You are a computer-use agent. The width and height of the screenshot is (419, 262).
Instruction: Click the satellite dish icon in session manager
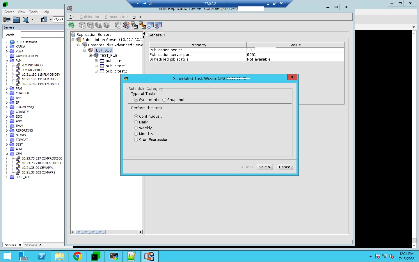tap(26, 20)
